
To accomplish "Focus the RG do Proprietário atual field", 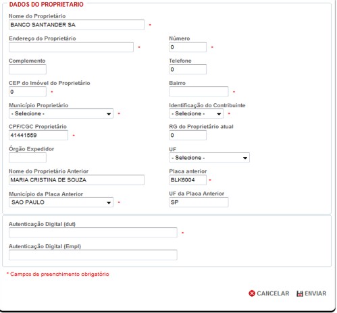I will coord(188,135).
